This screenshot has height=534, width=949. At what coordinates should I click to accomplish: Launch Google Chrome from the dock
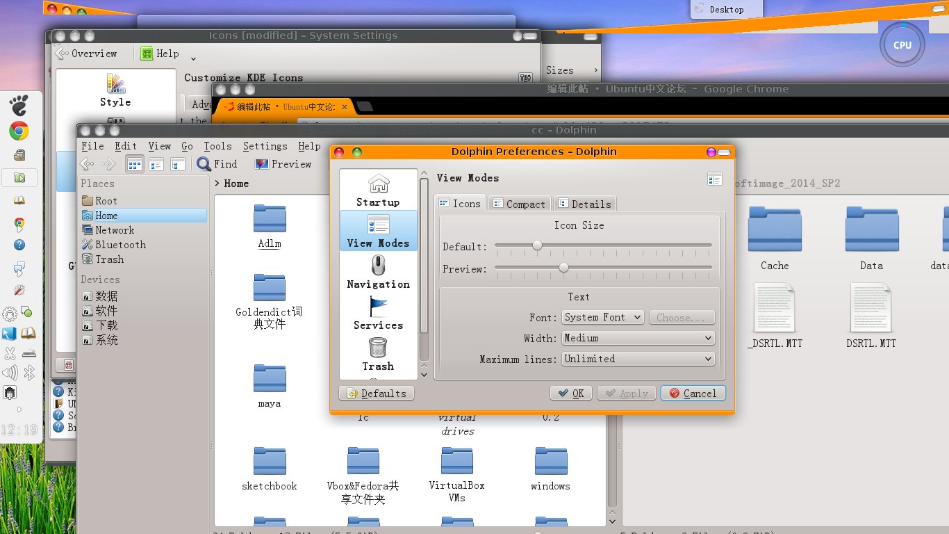pos(19,131)
